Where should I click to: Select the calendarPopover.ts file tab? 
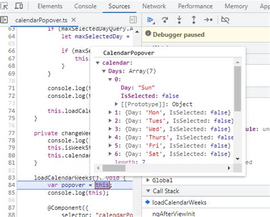click(41, 20)
